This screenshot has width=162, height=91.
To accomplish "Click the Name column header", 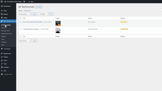I will (x=90, y=18).
